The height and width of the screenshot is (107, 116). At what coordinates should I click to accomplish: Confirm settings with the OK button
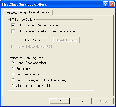[59, 101]
